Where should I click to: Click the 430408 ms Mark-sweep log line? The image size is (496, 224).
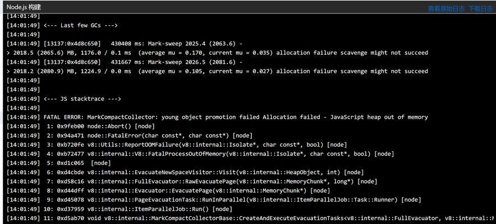[125, 44]
